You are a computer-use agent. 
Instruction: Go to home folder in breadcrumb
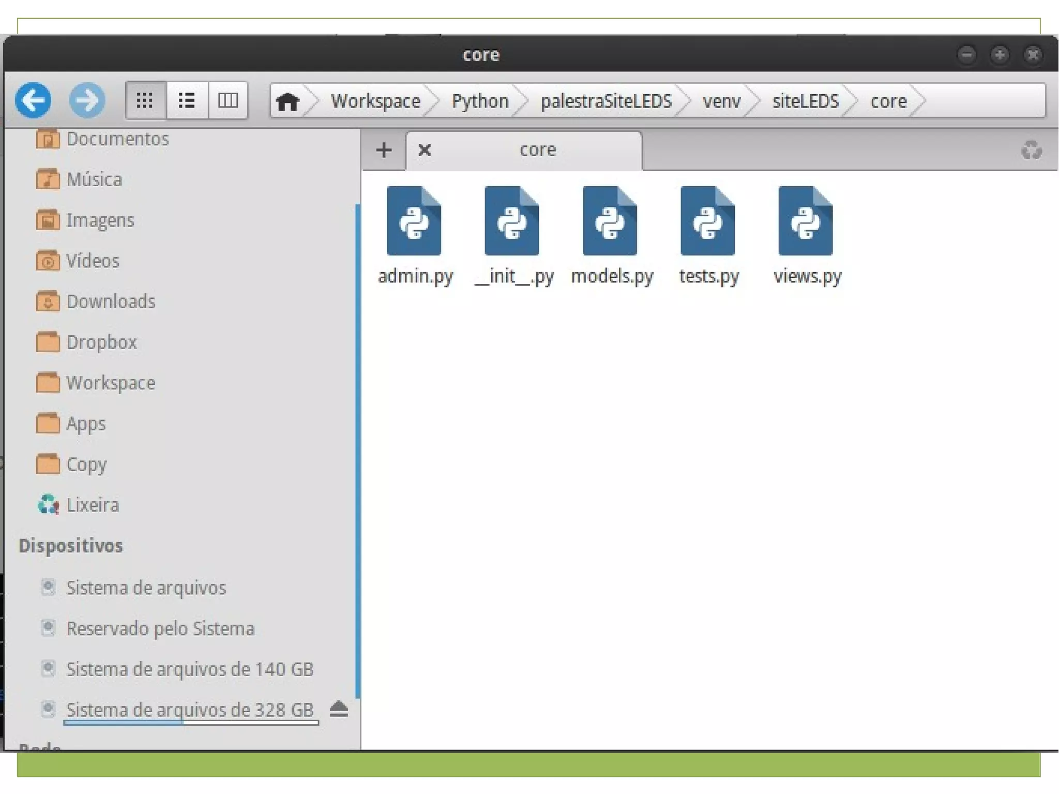(288, 101)
